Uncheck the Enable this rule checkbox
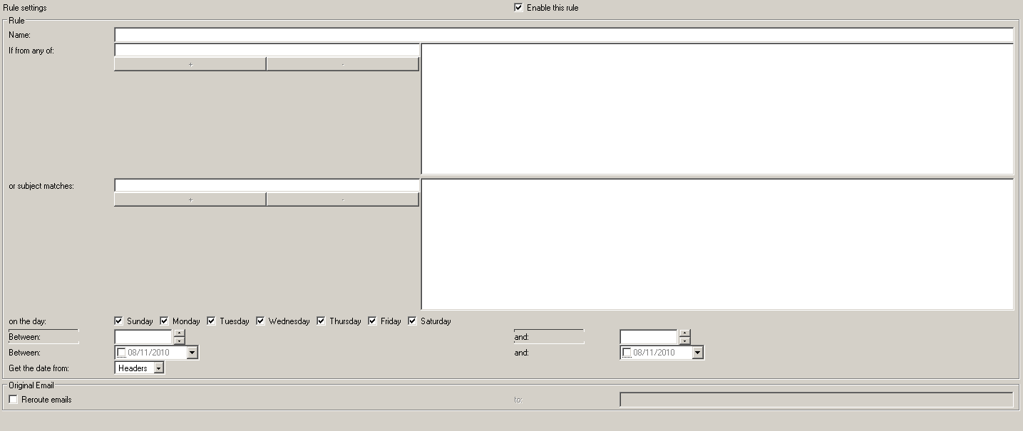The width and height of the screenshot is (1023, 431). (x=518, y=8)
